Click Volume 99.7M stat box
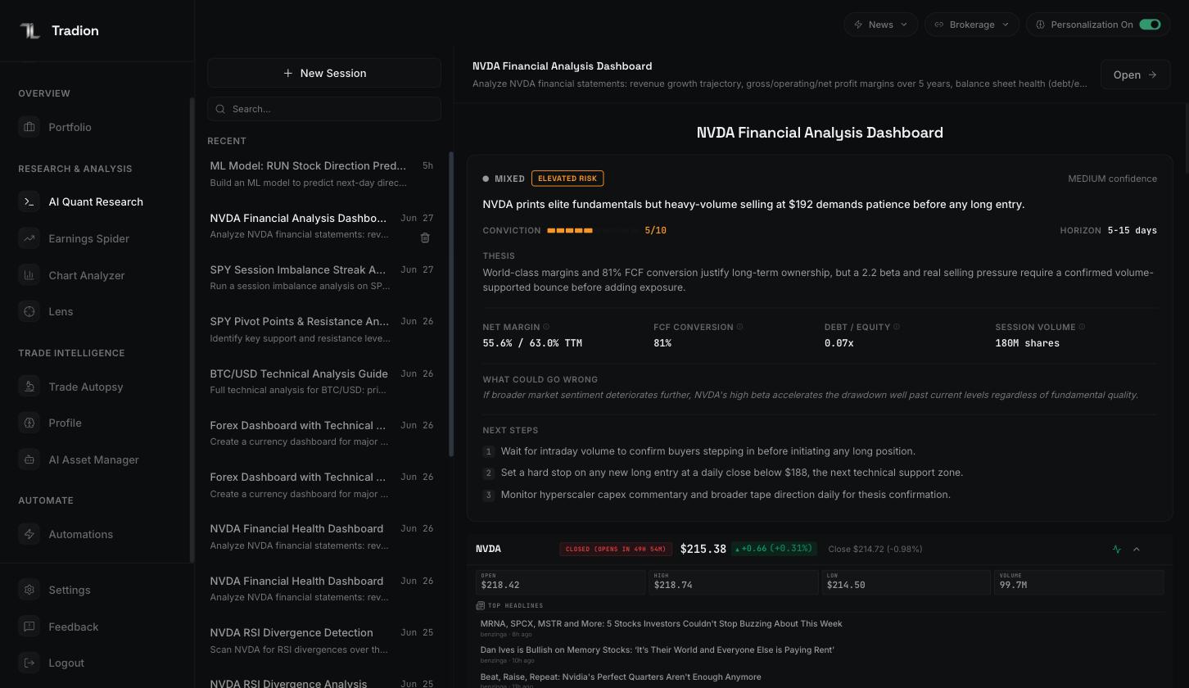Viewport: 1189px width, 688px height. [1078, 582]
